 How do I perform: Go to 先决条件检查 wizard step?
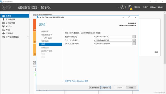47,51
